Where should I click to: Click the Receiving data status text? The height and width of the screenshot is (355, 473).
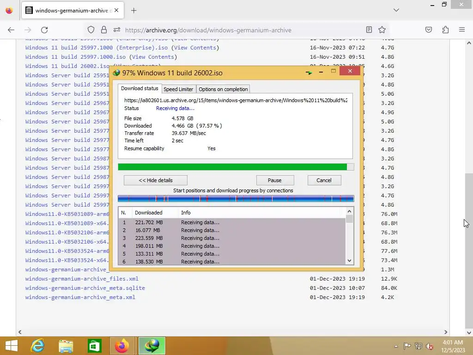point(175,108)
